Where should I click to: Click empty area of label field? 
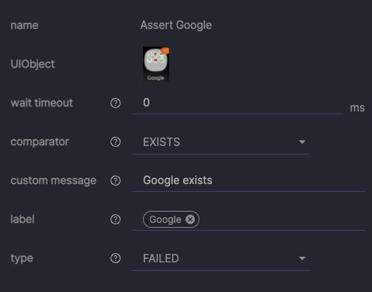282,219
